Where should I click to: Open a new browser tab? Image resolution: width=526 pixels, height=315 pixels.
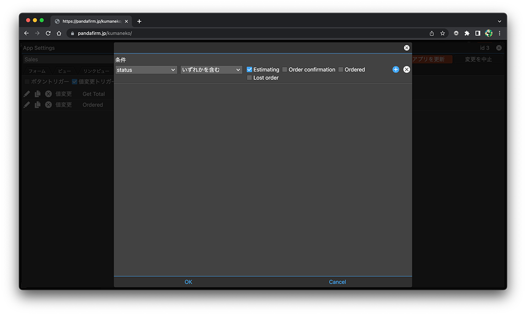(x=139, y=21)
